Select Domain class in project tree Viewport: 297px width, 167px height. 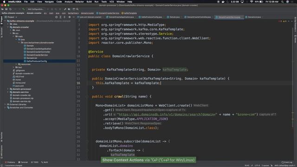coord(30,45)
